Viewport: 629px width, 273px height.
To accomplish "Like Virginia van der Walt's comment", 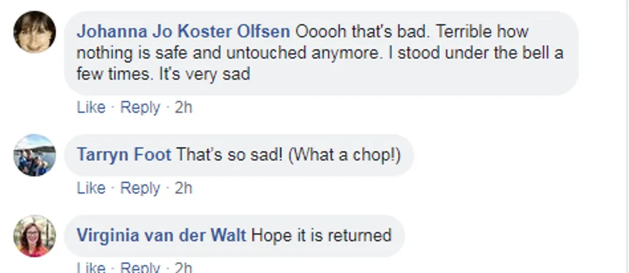I will pyautogui.click(x=91, y=268).
